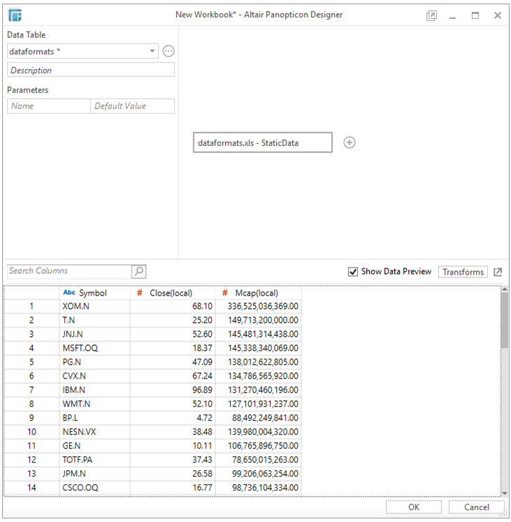The width and height of the screenshot is (511, 522).
Task: Click the pop-out window icon in title bar
Action: point(431,15)
